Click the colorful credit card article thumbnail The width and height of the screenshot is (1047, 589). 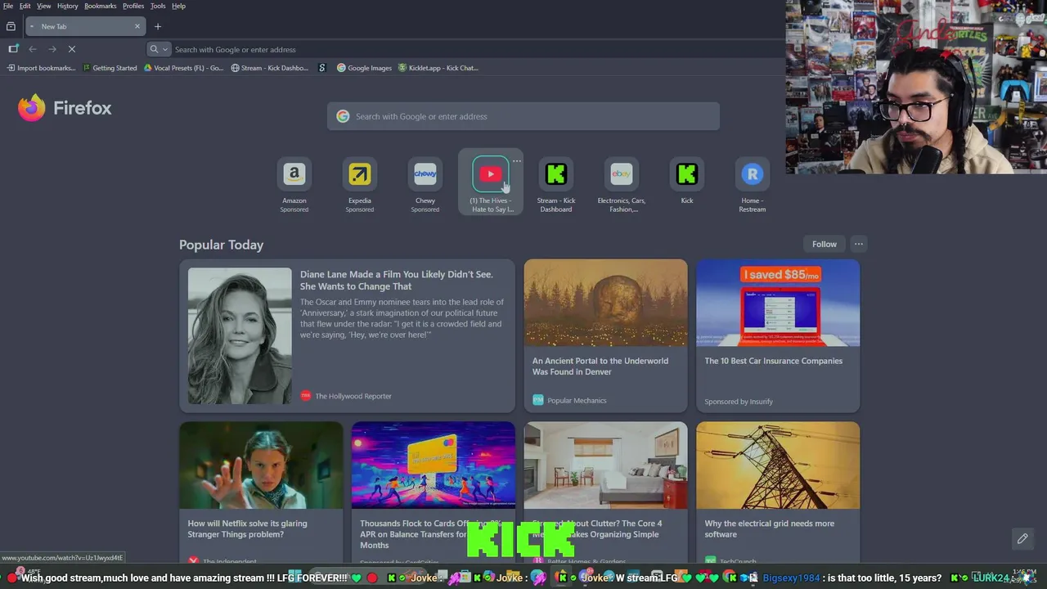pos(434,465)
